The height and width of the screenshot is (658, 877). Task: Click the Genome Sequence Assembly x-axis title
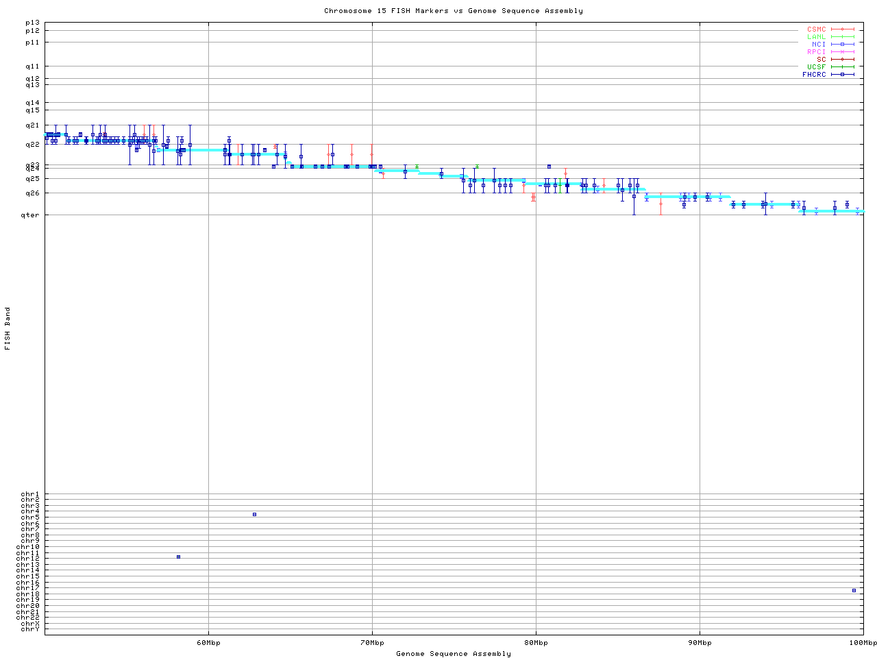[x=454, y=654]
